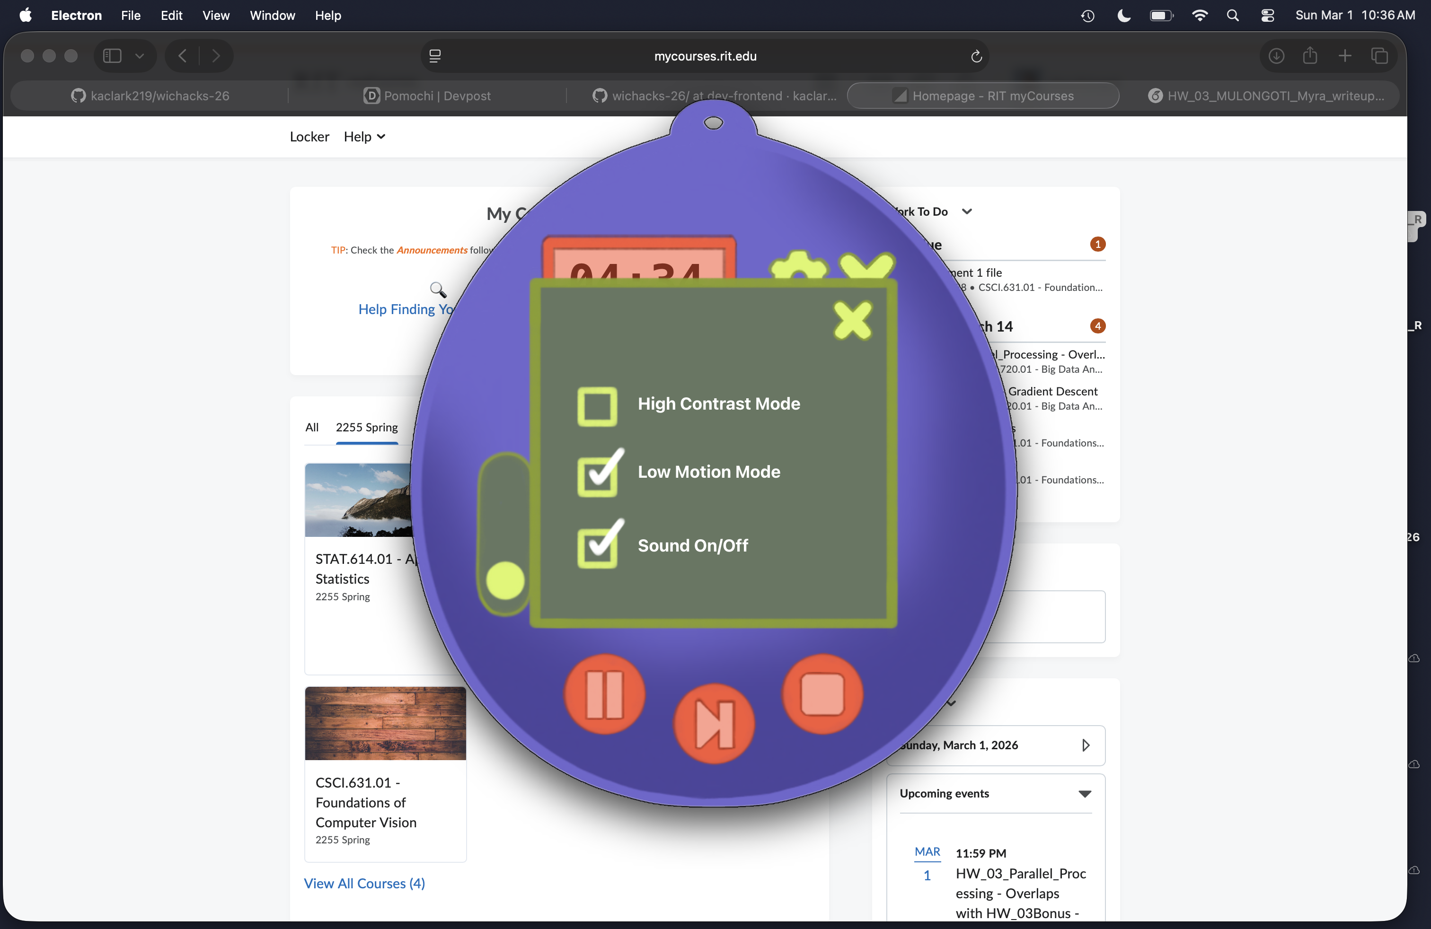Open the Window menu in menu bar
This screenshot has height=929, width=1431.
pyautogui.click(x=273, y=16)
